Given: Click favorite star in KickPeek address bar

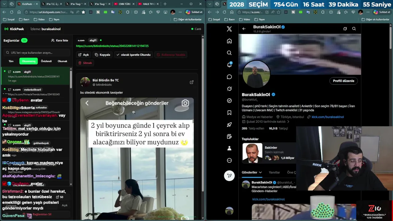Looking at the screenshot, I should coord(83,12).
